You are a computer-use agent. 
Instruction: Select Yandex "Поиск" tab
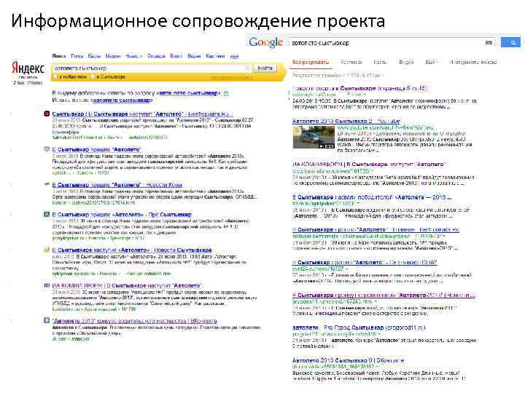[59, 56]
